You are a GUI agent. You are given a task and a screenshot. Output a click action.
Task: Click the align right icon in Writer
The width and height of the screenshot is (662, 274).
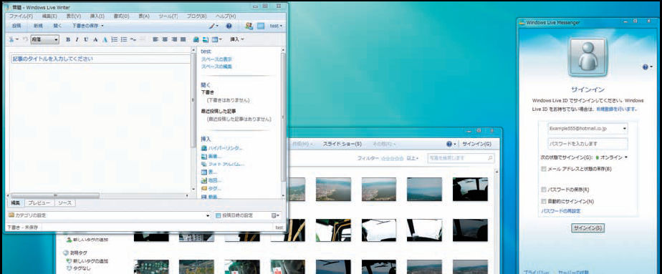tap(174, 39)
